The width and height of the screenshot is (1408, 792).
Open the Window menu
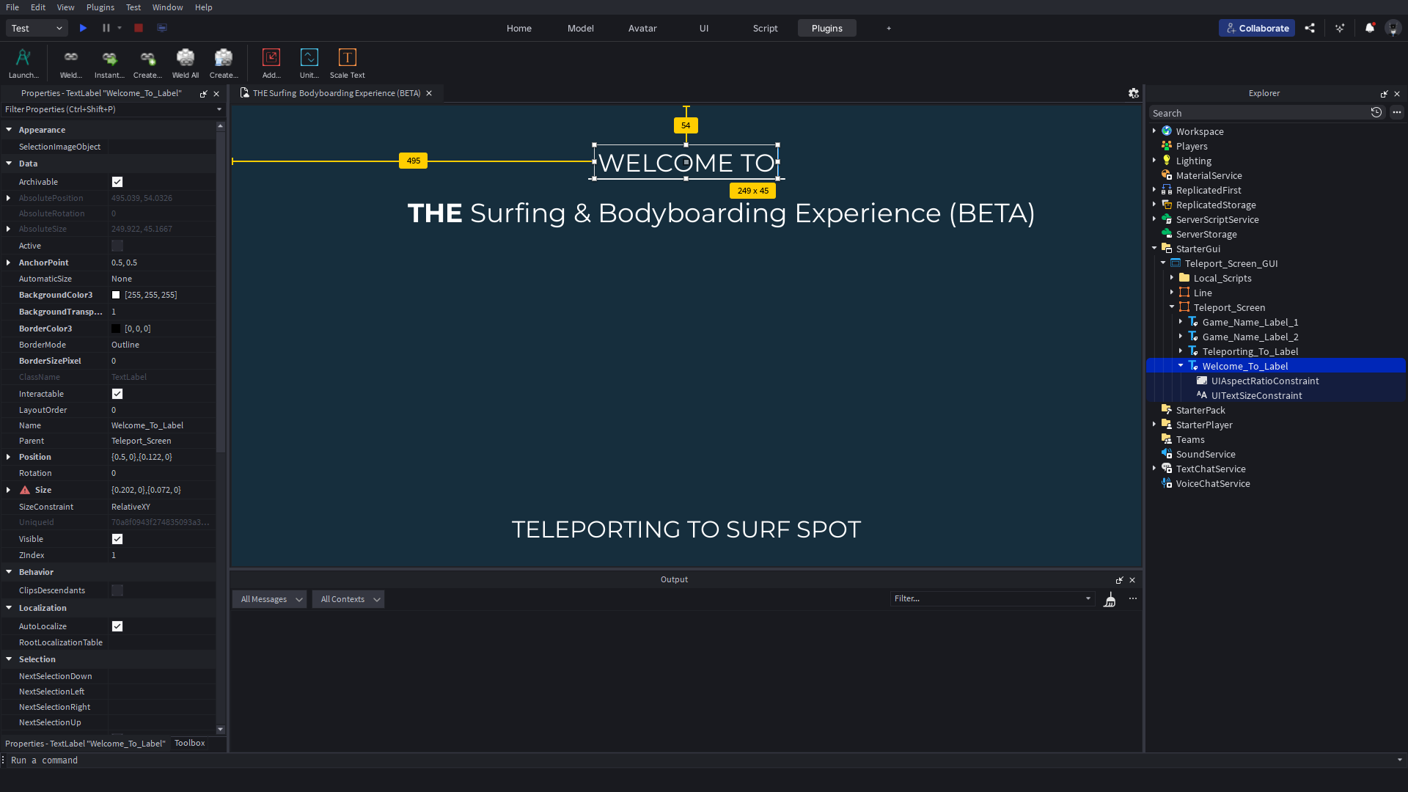tap(168, 7)
